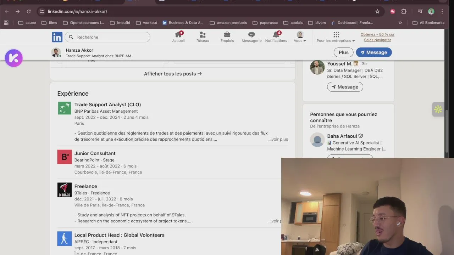The image size is (454, 255).
Task: Open the Emplois jobs icon
Action: [x=227, y=37]
